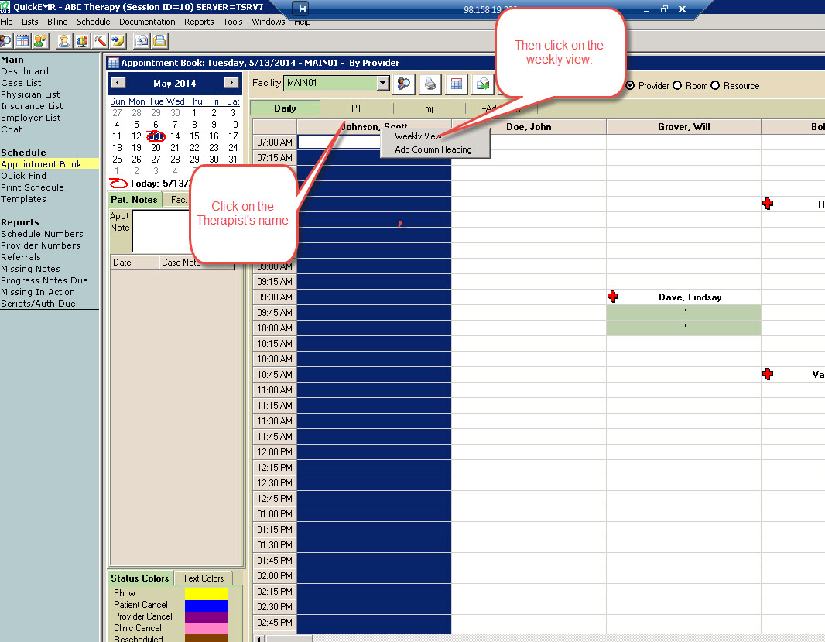
Task: Switch to Text Colors tab
Action: (x=203, y=578)
